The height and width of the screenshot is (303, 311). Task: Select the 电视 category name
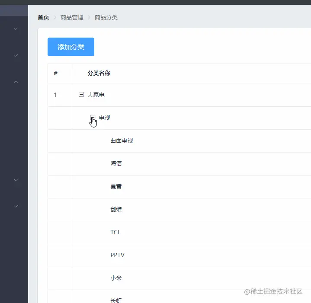point(105,118)
